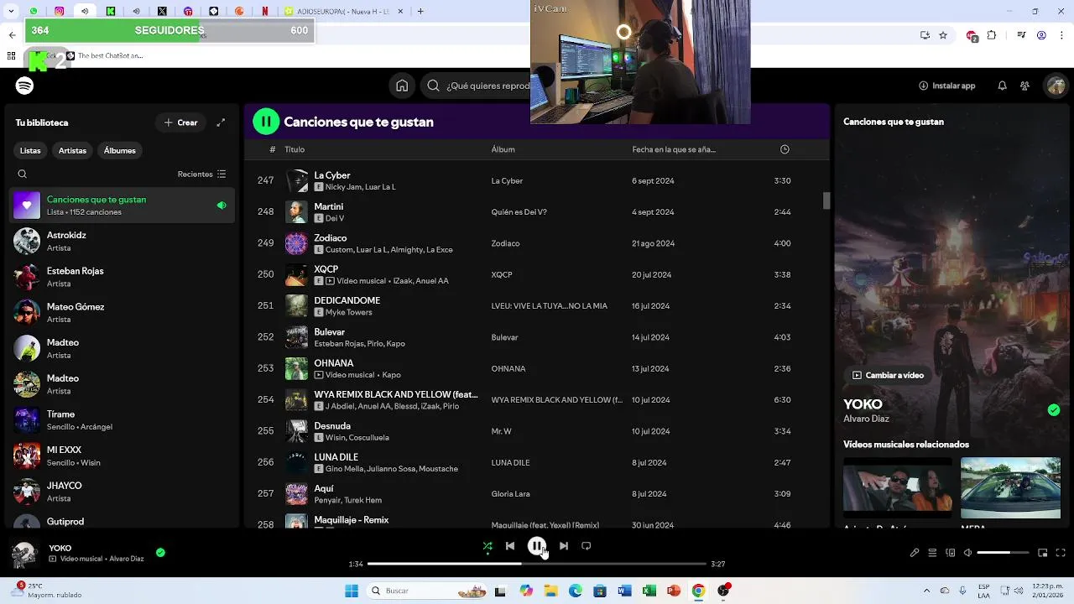Screen dimensions: 1074x604
Task: Open Mateo Gómez artist in library
Action: [123, 313]
